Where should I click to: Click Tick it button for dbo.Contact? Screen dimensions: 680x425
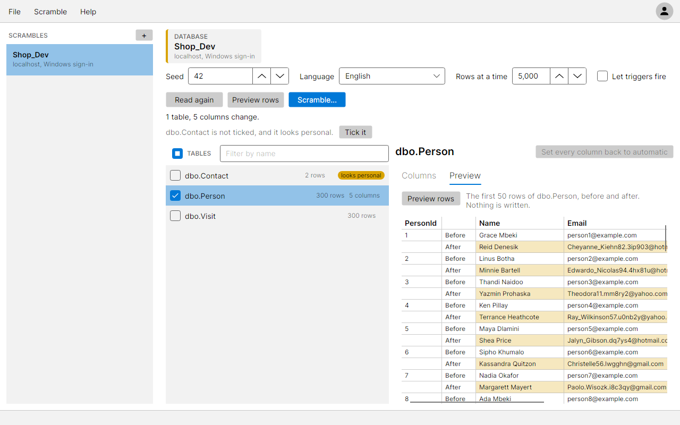point(355,132)
